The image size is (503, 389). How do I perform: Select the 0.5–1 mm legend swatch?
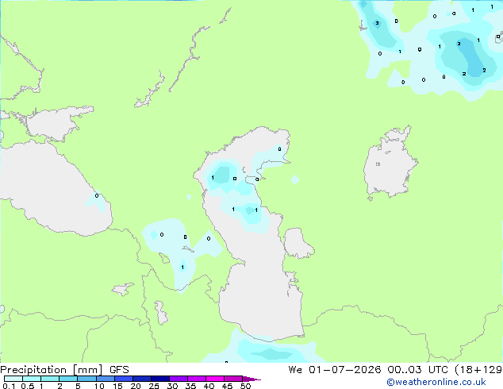(x=32, y=379)
